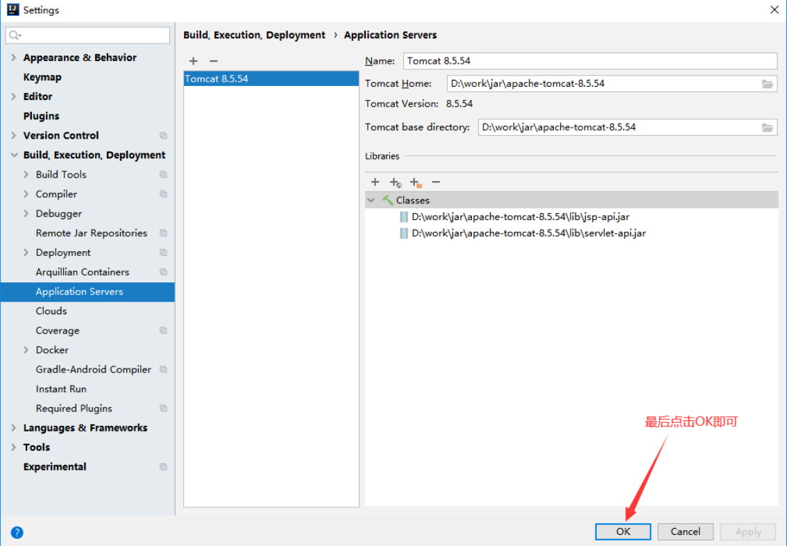Click project-level icon beside Build Tools
Screen dimensions: 787x546
163,175
